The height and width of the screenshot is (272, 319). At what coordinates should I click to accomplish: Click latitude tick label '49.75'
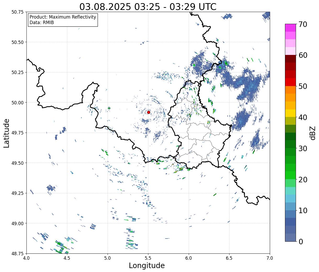18,133
